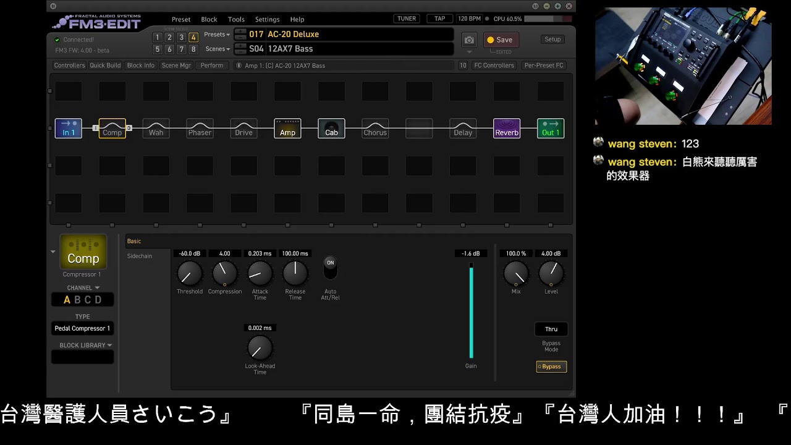Select the Cab block
This screenshot has height=445, width=791.
(x=331, y=129)
